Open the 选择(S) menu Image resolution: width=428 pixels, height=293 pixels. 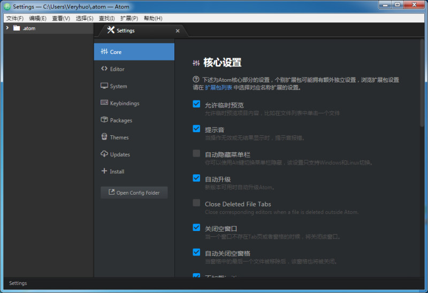point(85,18)
